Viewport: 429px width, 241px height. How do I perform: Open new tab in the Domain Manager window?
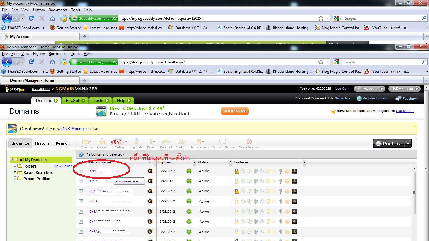tap(84, 80)
